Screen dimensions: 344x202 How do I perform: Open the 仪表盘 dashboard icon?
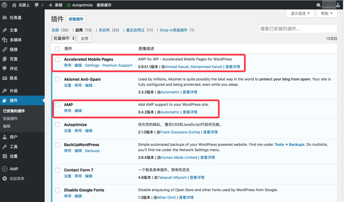coord(5,18)
